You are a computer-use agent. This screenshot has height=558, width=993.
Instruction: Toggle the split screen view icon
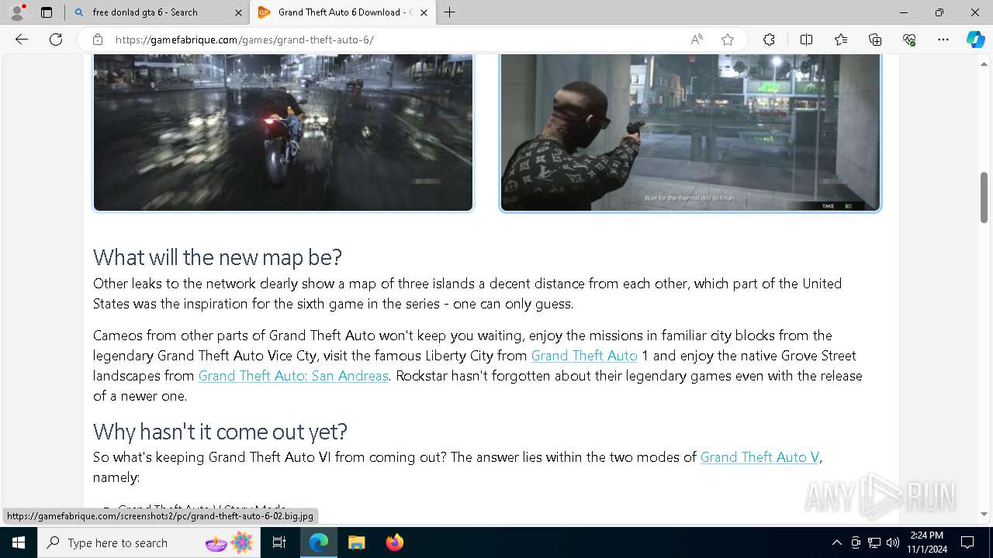(806, 40)
